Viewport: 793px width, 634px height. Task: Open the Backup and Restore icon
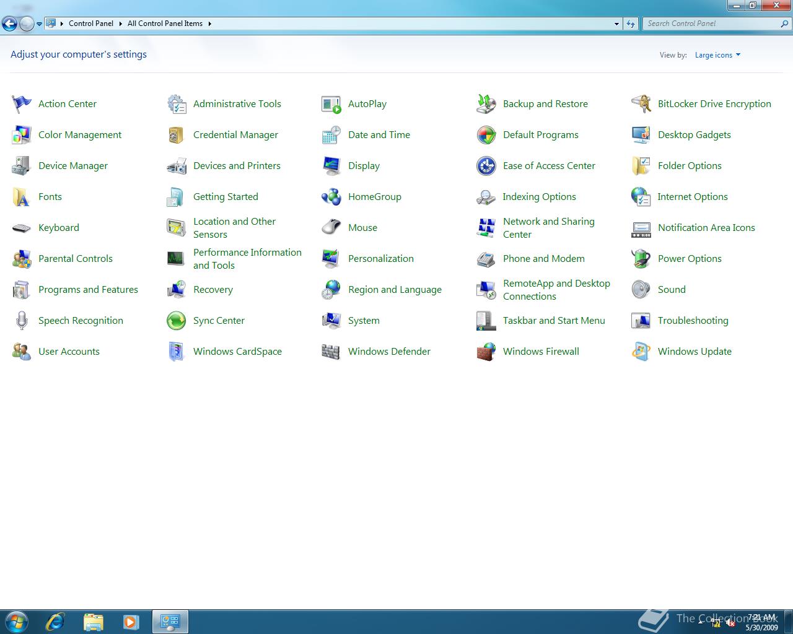[x=486, y=104]
